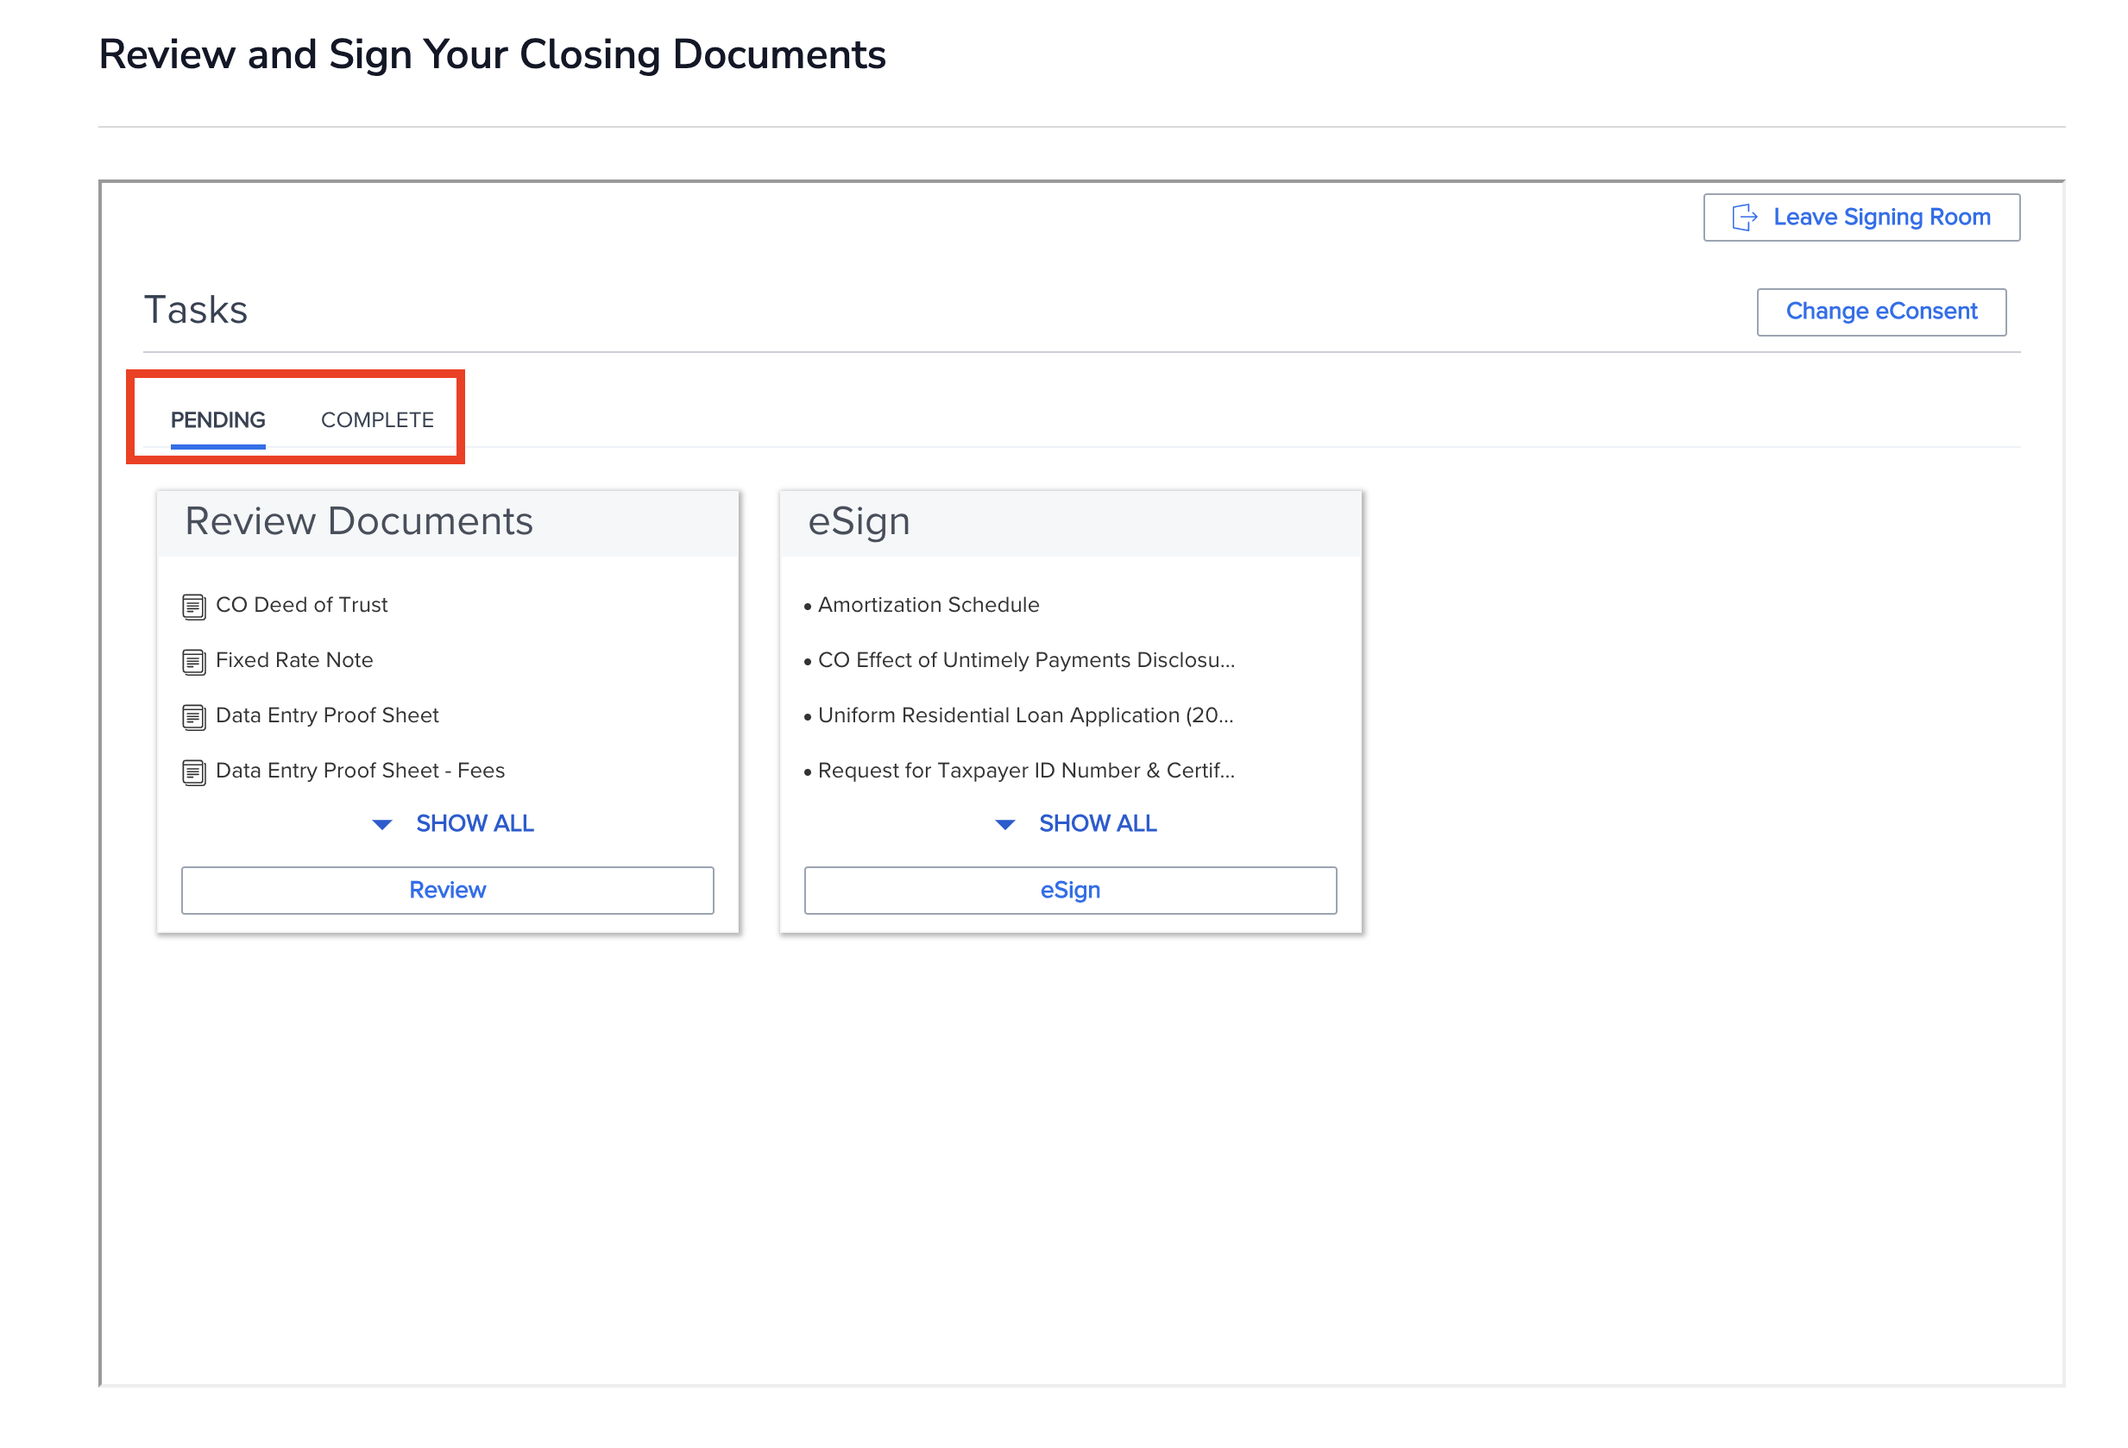Image resolution: width=2128 pixels, height=1448 pixels.
Task: Open CO Deed of Trust document
Action: [301, 604]
